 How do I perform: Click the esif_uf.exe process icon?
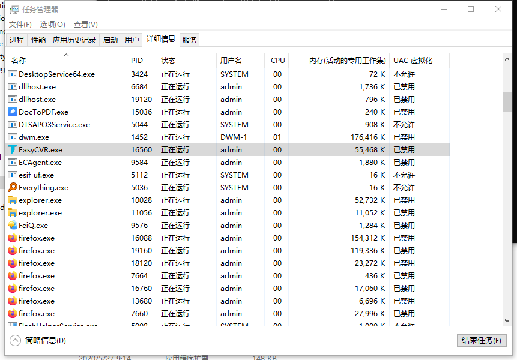(13, 175)
